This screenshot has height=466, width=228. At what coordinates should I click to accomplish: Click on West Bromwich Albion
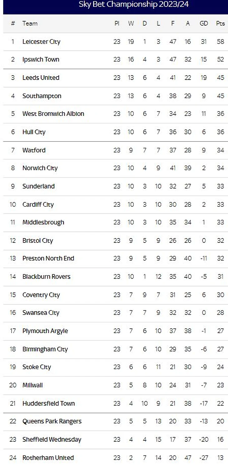tap(53, 114)
